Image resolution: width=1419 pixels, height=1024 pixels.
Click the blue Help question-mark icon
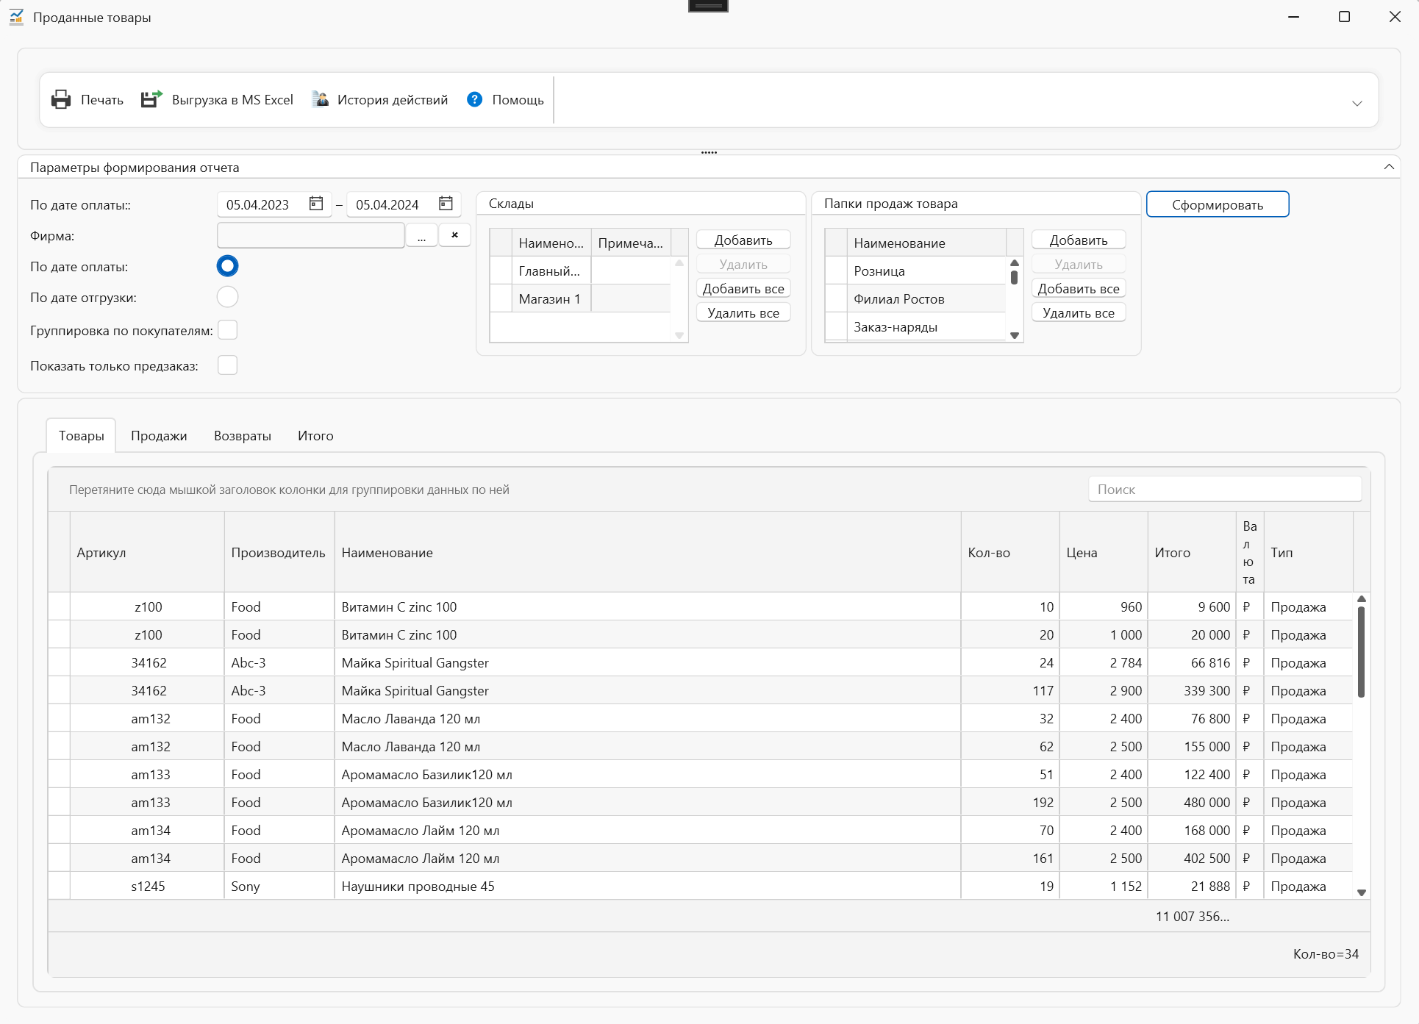[475, 99]
